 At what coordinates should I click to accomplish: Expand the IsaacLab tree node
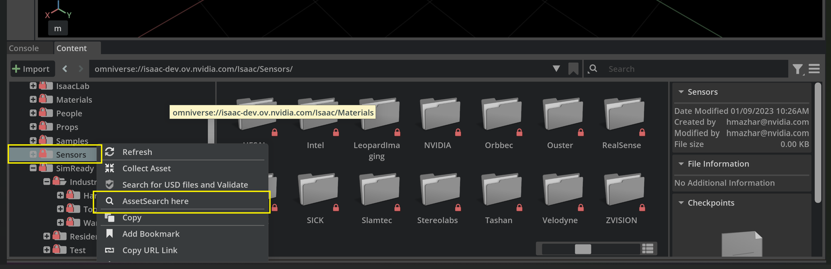[33, 86]
